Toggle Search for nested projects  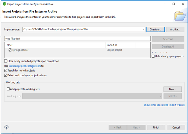[x=6, y=71]
